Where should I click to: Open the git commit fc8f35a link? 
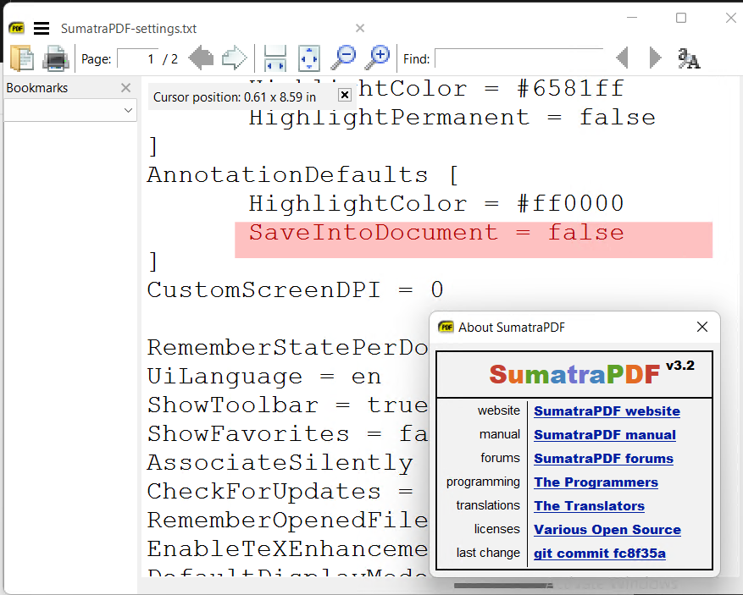(x=599, y=553)
